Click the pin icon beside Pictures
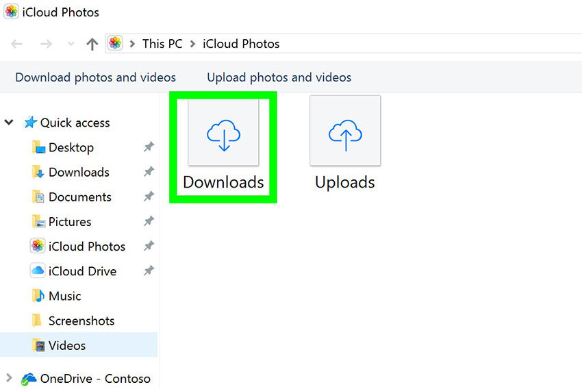The height and width of the screenshot is (389, 582). (149, 221)
